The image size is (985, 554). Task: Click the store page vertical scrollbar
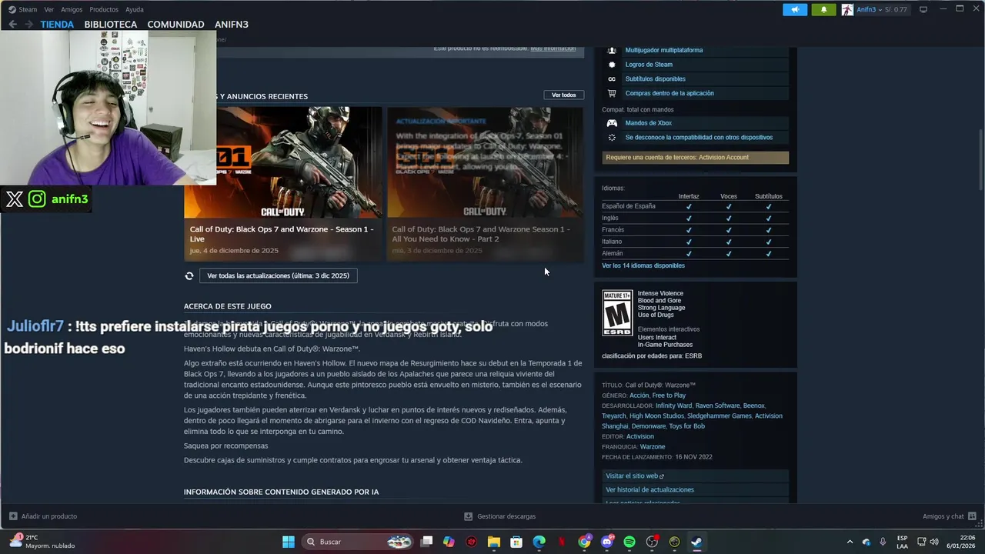[x=980, y=161]
